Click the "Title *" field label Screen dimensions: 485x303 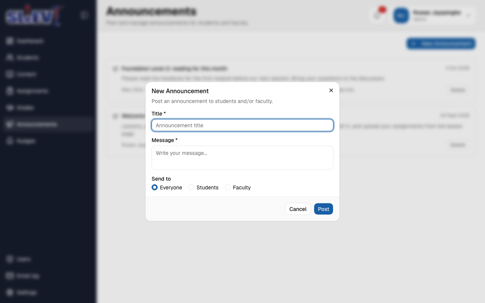click(x=159, y=114)
